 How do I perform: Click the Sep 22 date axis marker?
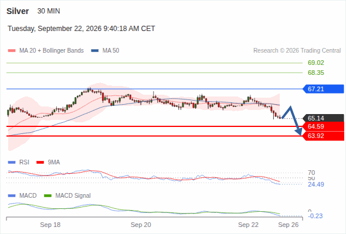coord(248,225)
